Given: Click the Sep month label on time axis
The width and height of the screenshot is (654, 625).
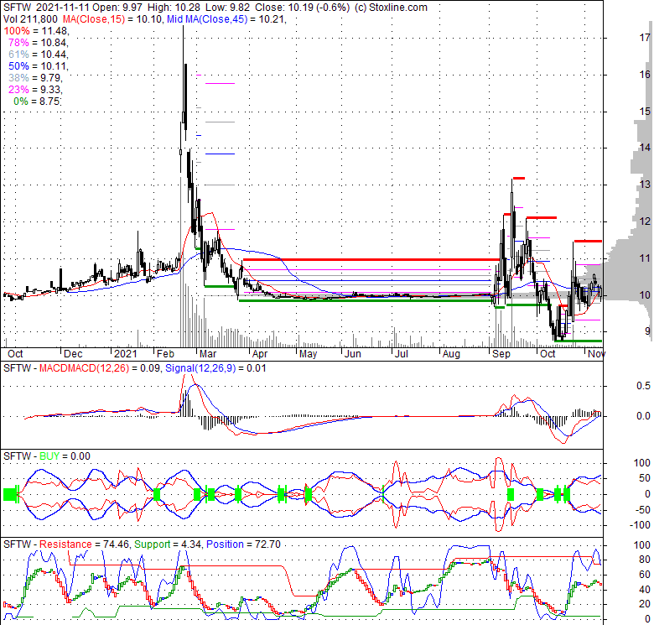Looking at the screenshot, I should pos(501,354).
